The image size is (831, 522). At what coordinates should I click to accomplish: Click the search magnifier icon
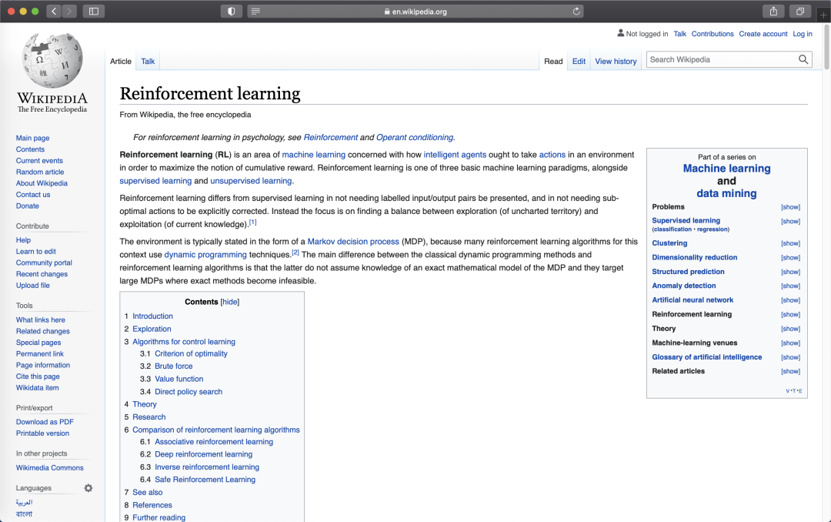click(x=803, y=59)
